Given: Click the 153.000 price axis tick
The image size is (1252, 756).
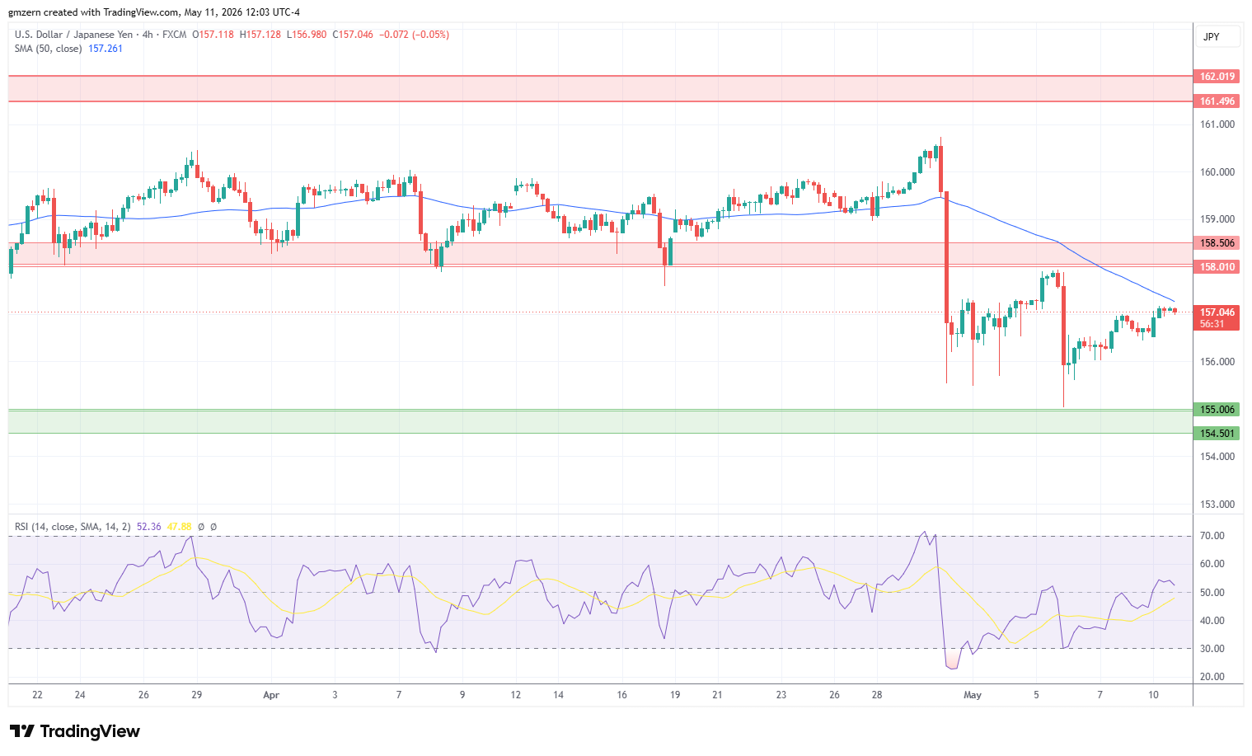Looking at the screenshot, I should pyautogui.click(x=1217, y=504).
